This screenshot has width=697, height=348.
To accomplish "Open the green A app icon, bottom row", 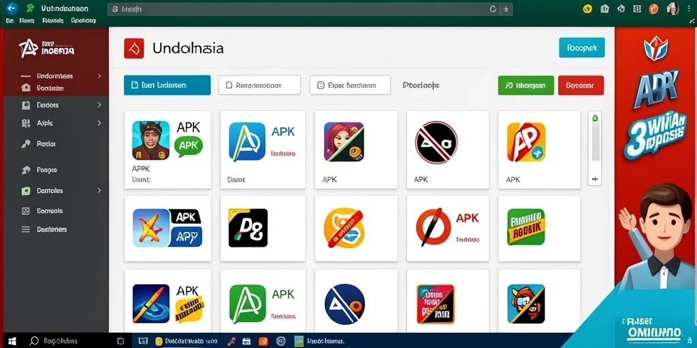I will tap(248, 304).
